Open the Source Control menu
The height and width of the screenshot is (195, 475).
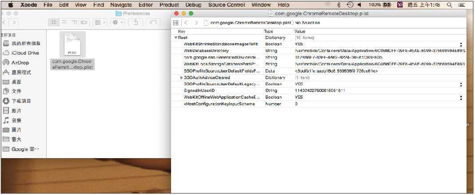(x=227, y=5)
